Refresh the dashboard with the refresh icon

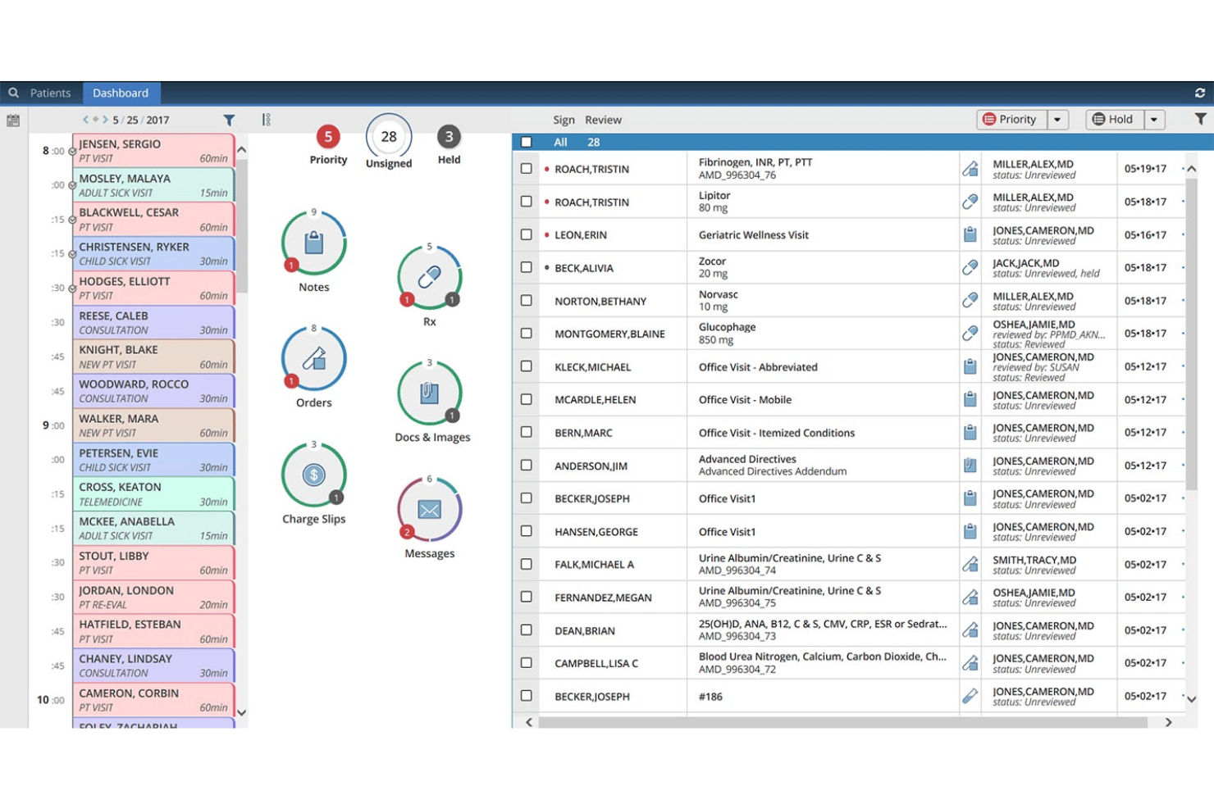tap(1199, 93)
